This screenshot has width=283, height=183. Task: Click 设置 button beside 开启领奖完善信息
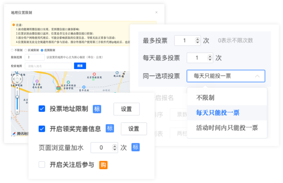click(x=134, y=129)
